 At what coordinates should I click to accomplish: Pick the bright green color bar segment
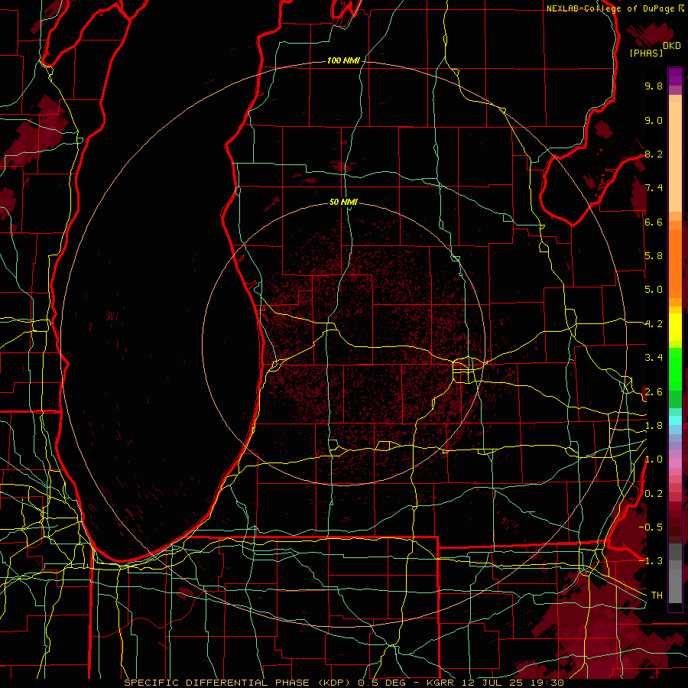click(675, 368)
